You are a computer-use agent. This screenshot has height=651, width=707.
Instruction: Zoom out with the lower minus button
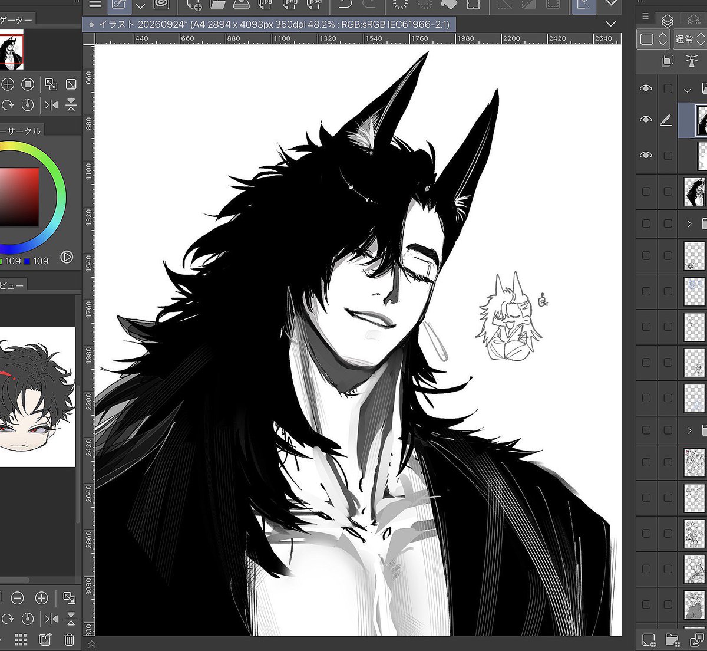pyautogui.click(x=17, y=599)
